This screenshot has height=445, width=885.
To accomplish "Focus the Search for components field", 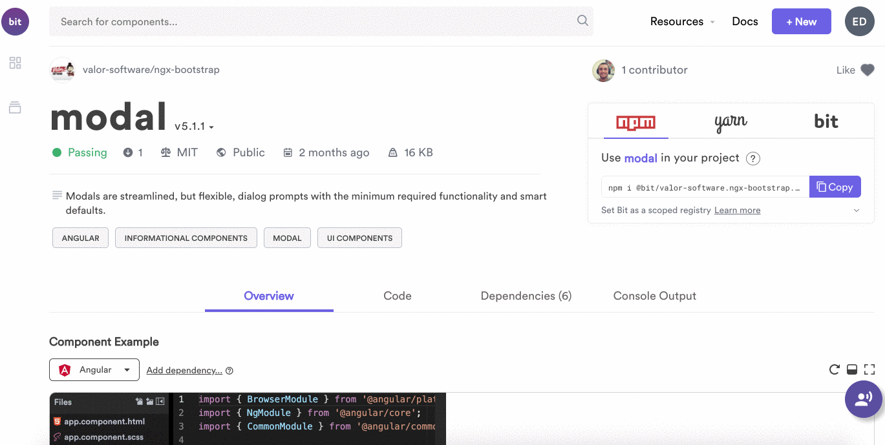I will tap(321, 21).
